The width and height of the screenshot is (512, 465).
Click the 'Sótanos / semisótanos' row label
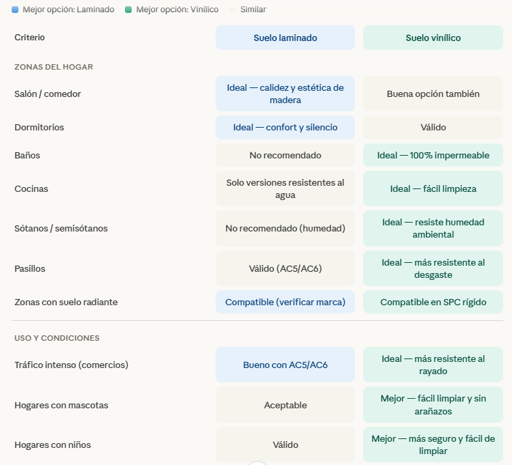(x=61, y=228)
